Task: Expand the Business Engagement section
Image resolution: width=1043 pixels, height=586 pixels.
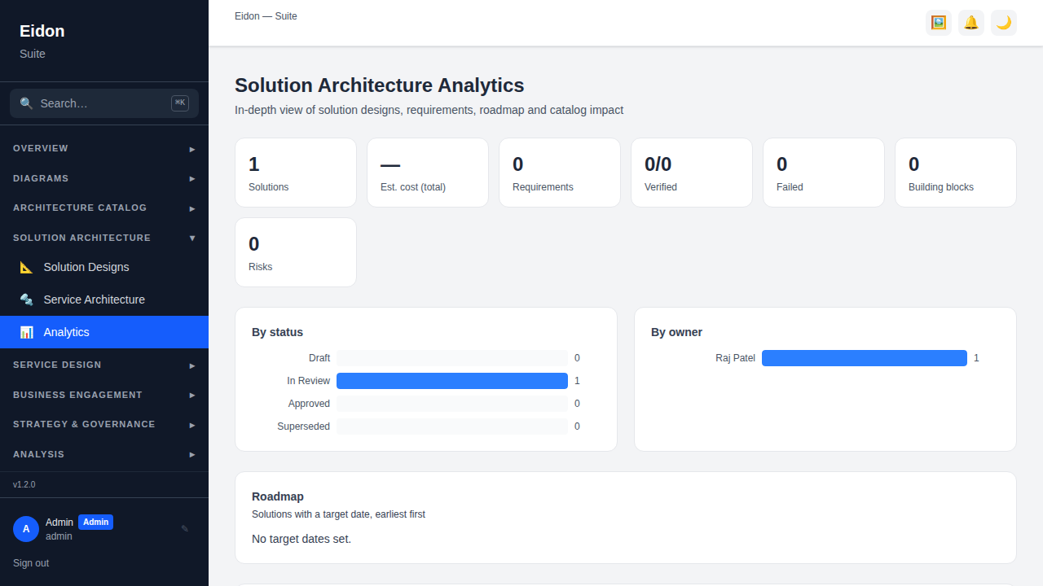Action: tap(104, 395)
